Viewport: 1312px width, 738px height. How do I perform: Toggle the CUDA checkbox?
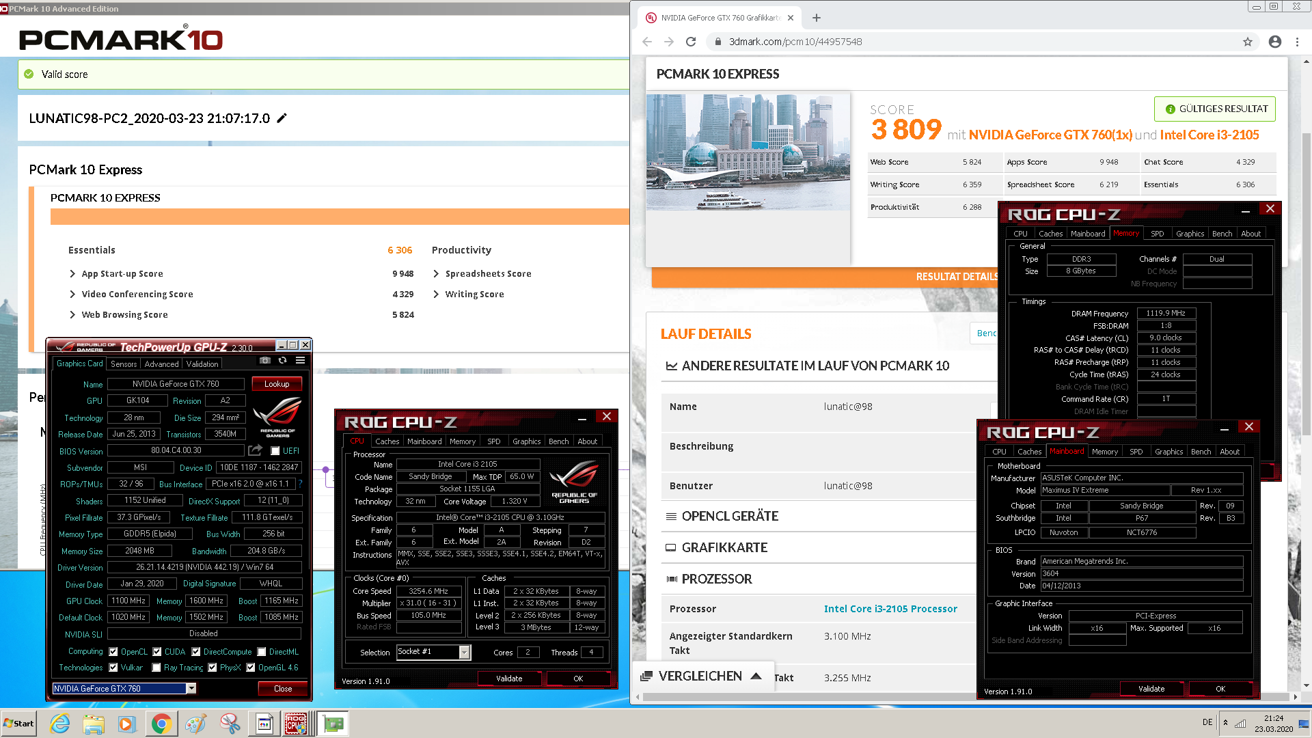click(x=157, y=652)
